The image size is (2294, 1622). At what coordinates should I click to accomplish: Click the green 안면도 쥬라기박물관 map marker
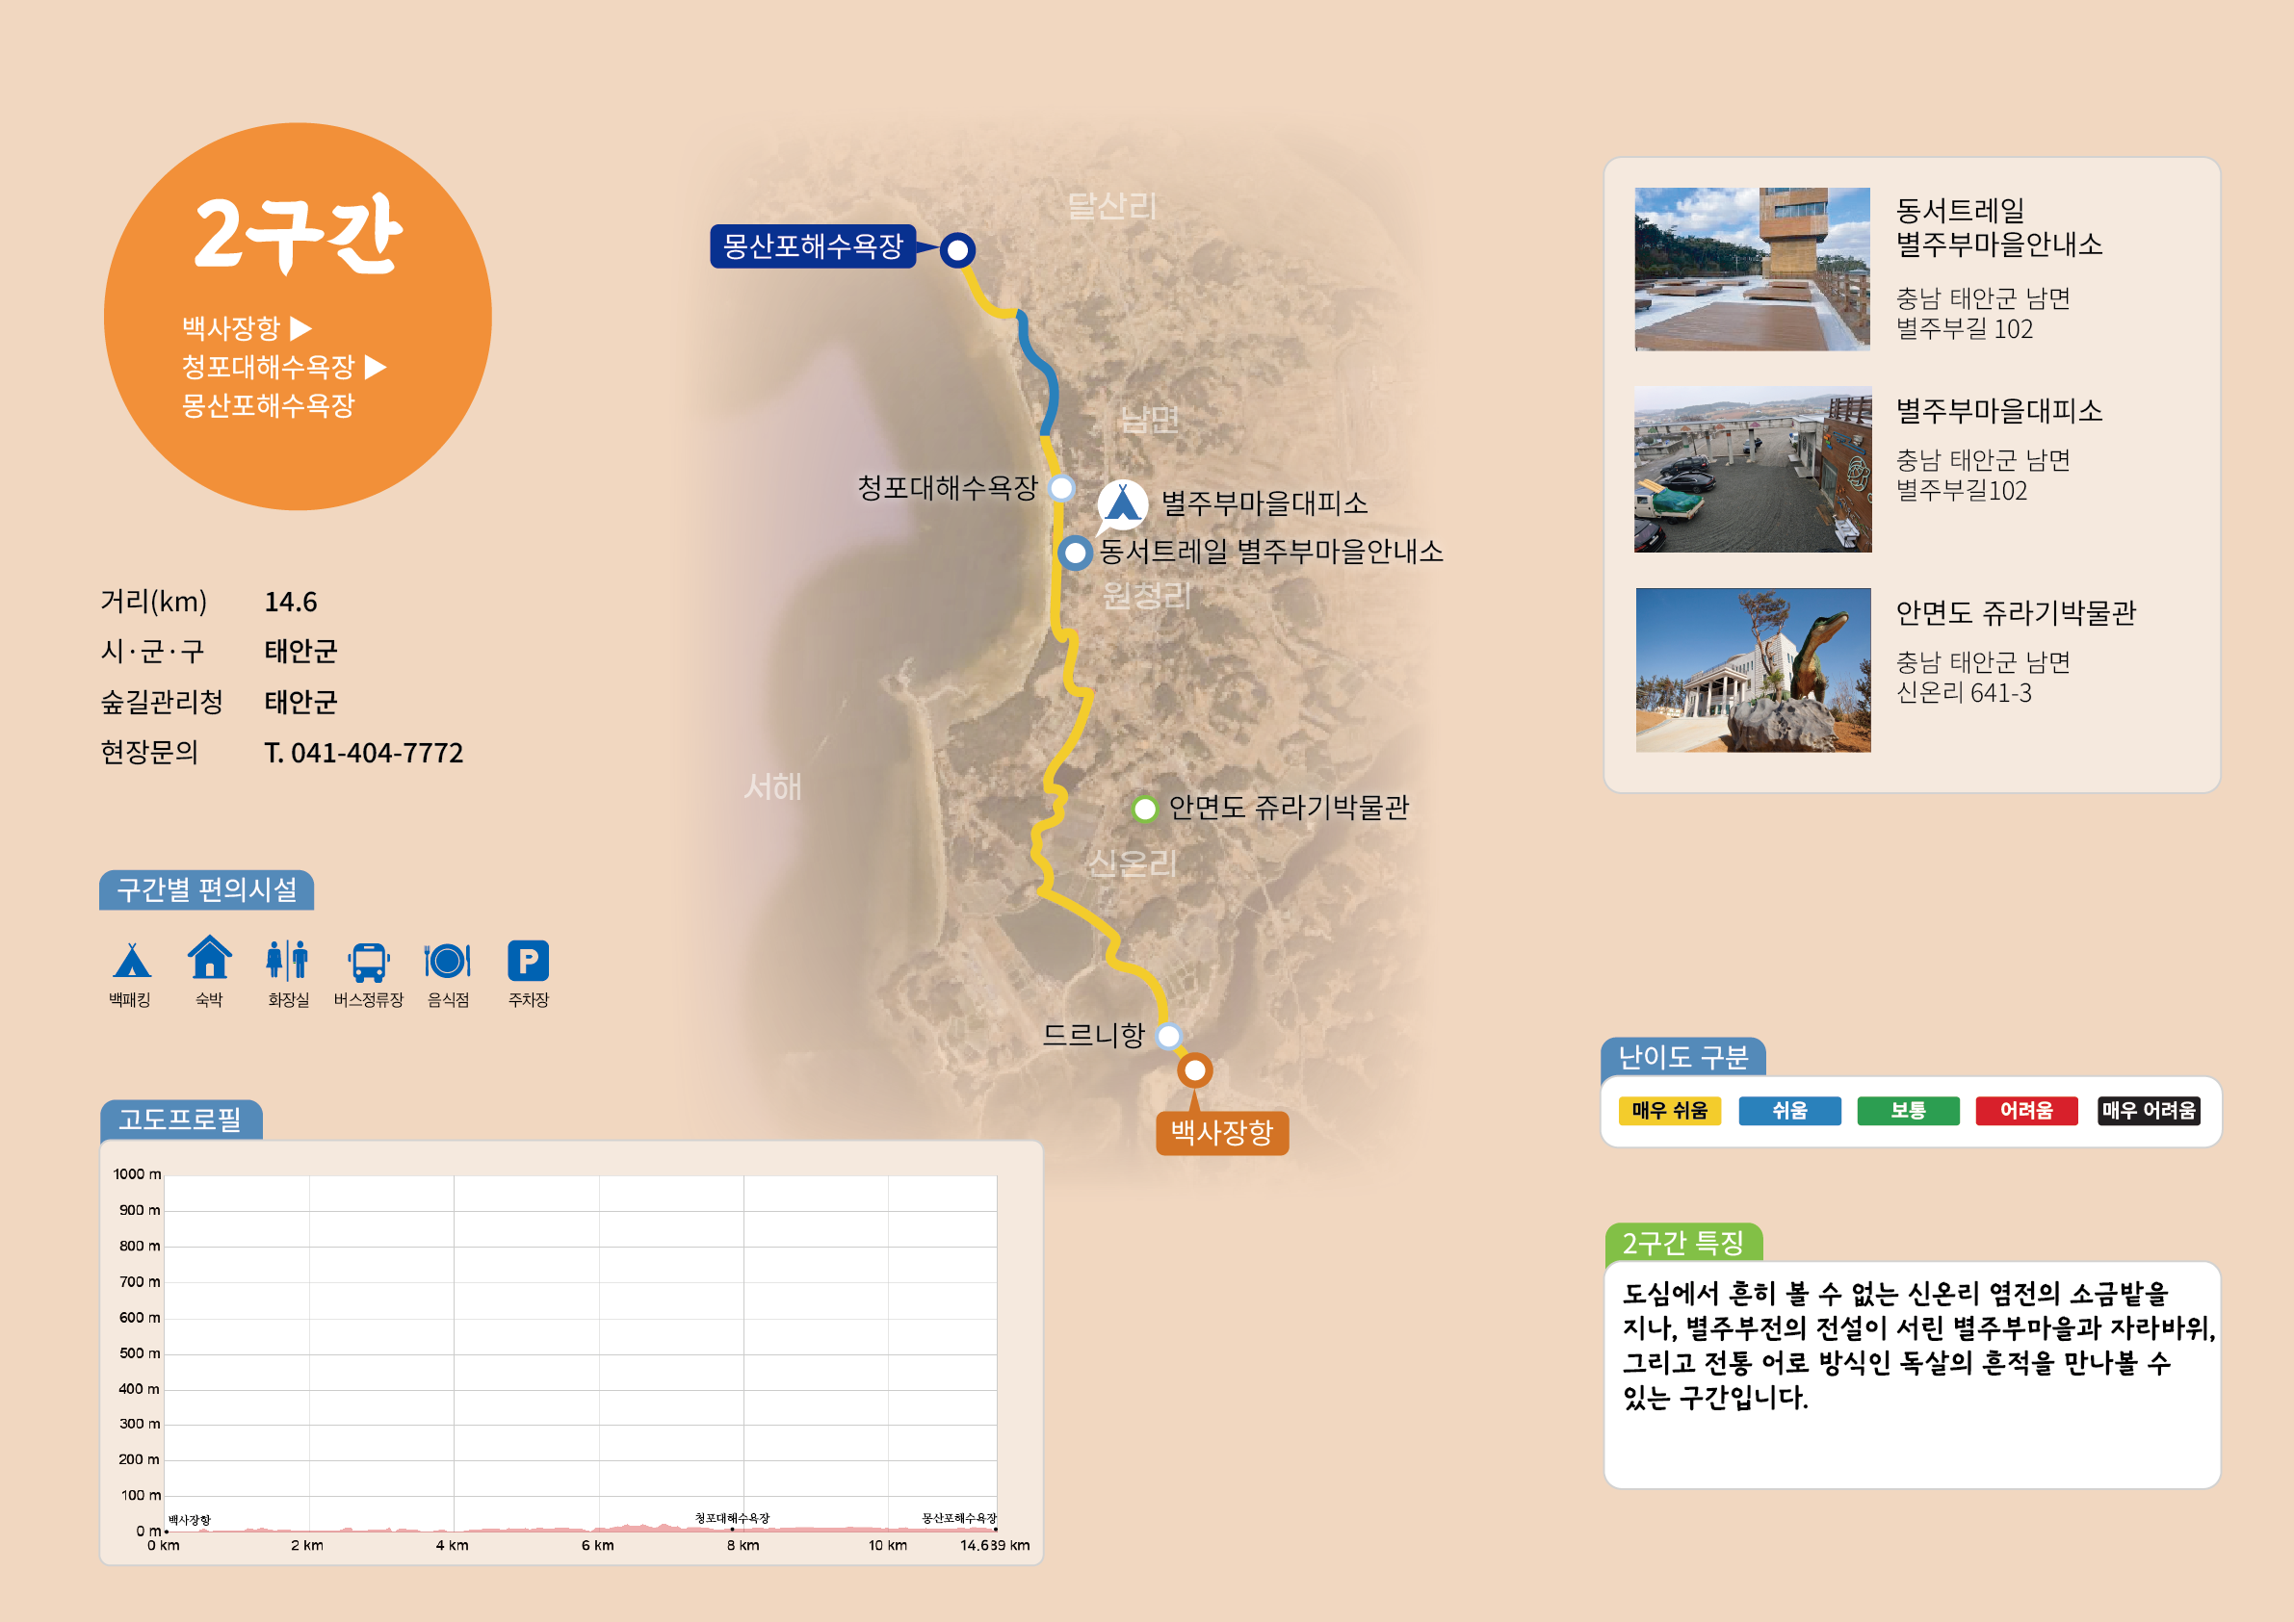coord(1145,808)
